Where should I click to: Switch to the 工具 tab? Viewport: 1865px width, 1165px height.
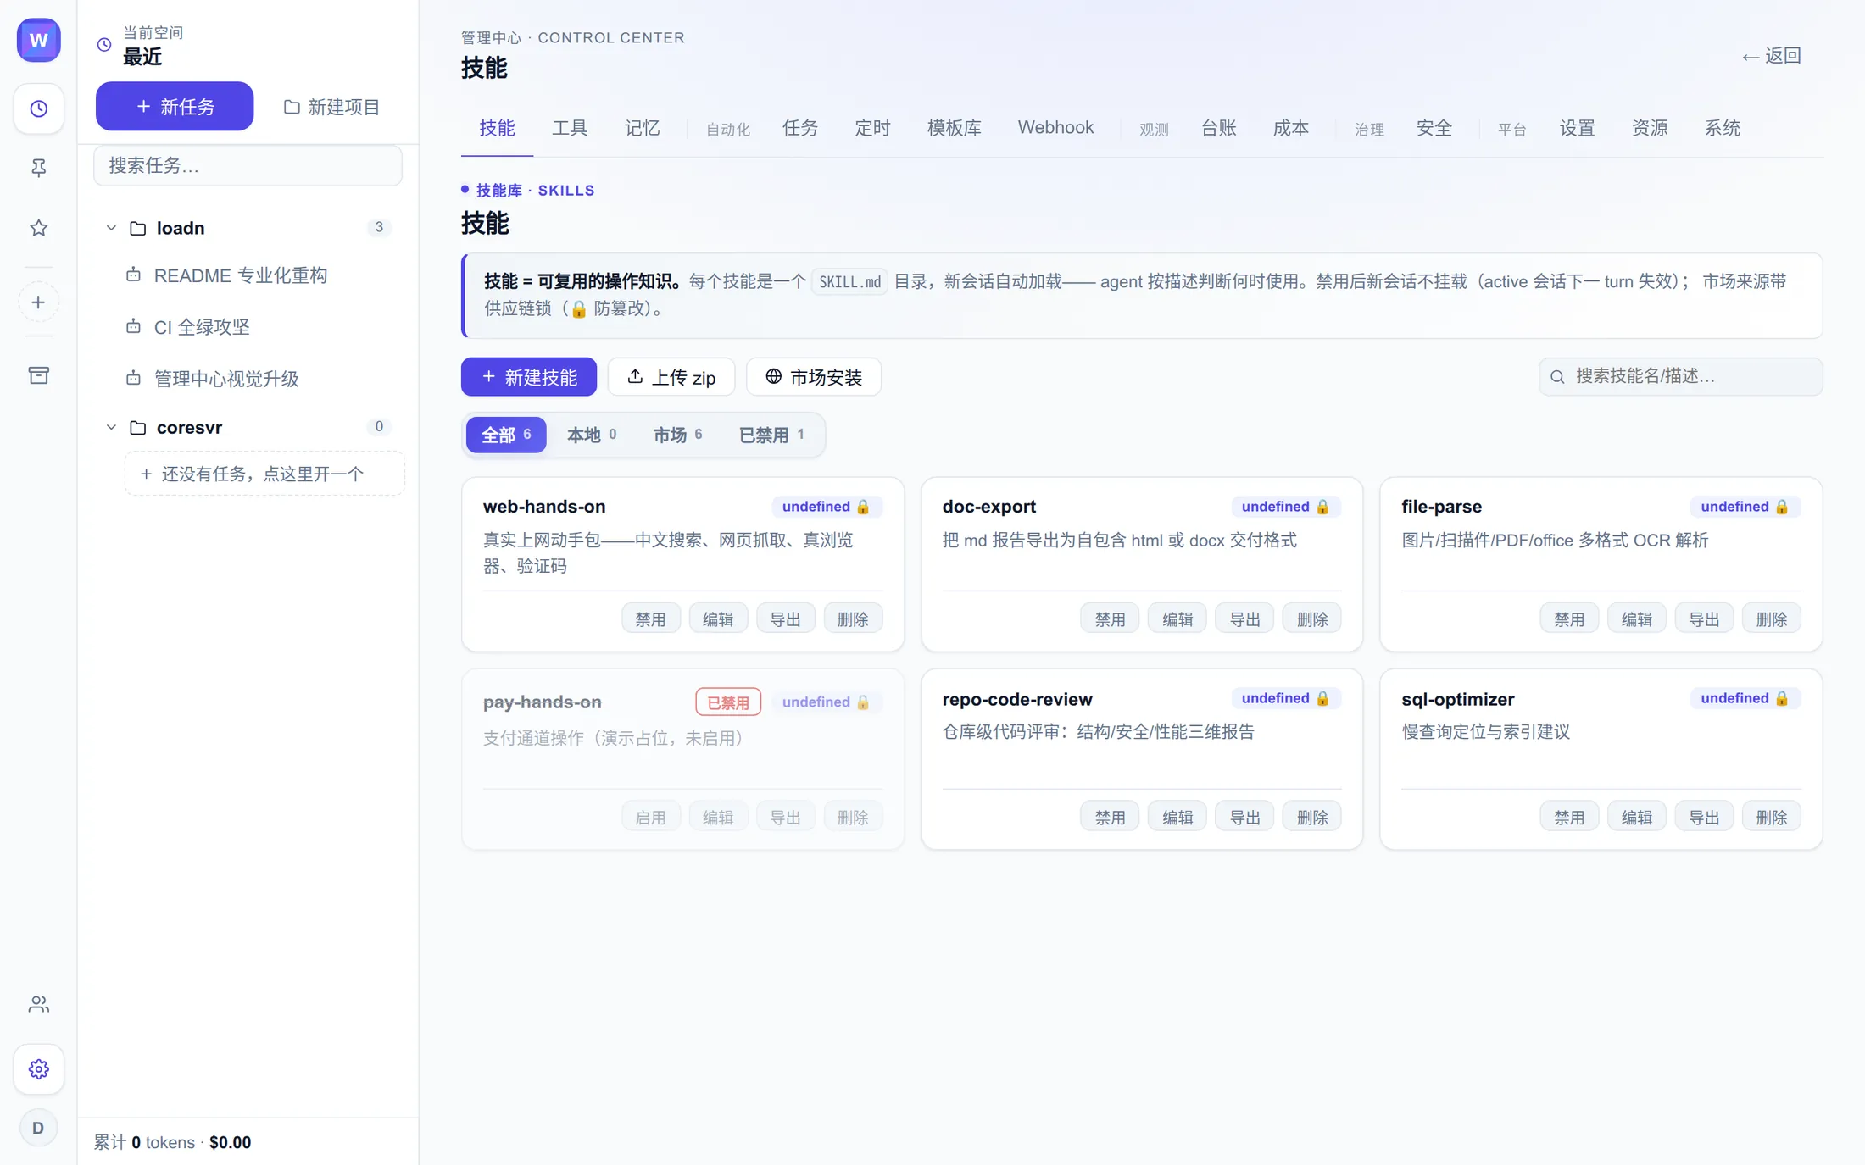click(x=570, y=128)
